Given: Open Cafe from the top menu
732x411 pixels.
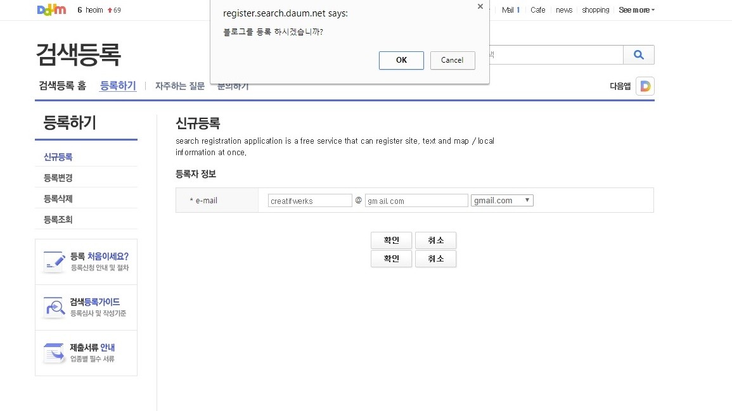Looking at the screenshot, I should pyautogui.click(x=537, y=10).
